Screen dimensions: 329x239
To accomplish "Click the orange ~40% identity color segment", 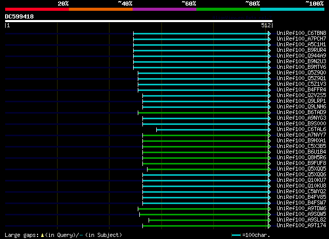I will tap(101, 9).
